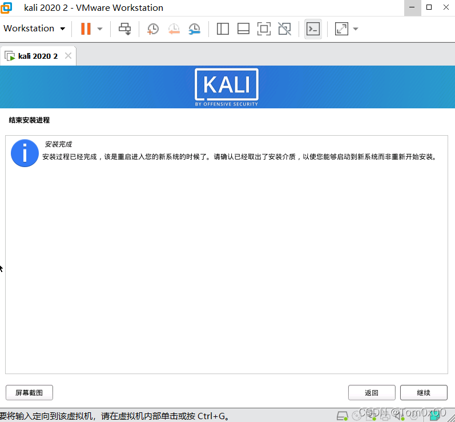455x422 pixels.
Task: Toggle the thumbnail bar view
Action: (243, 29)
